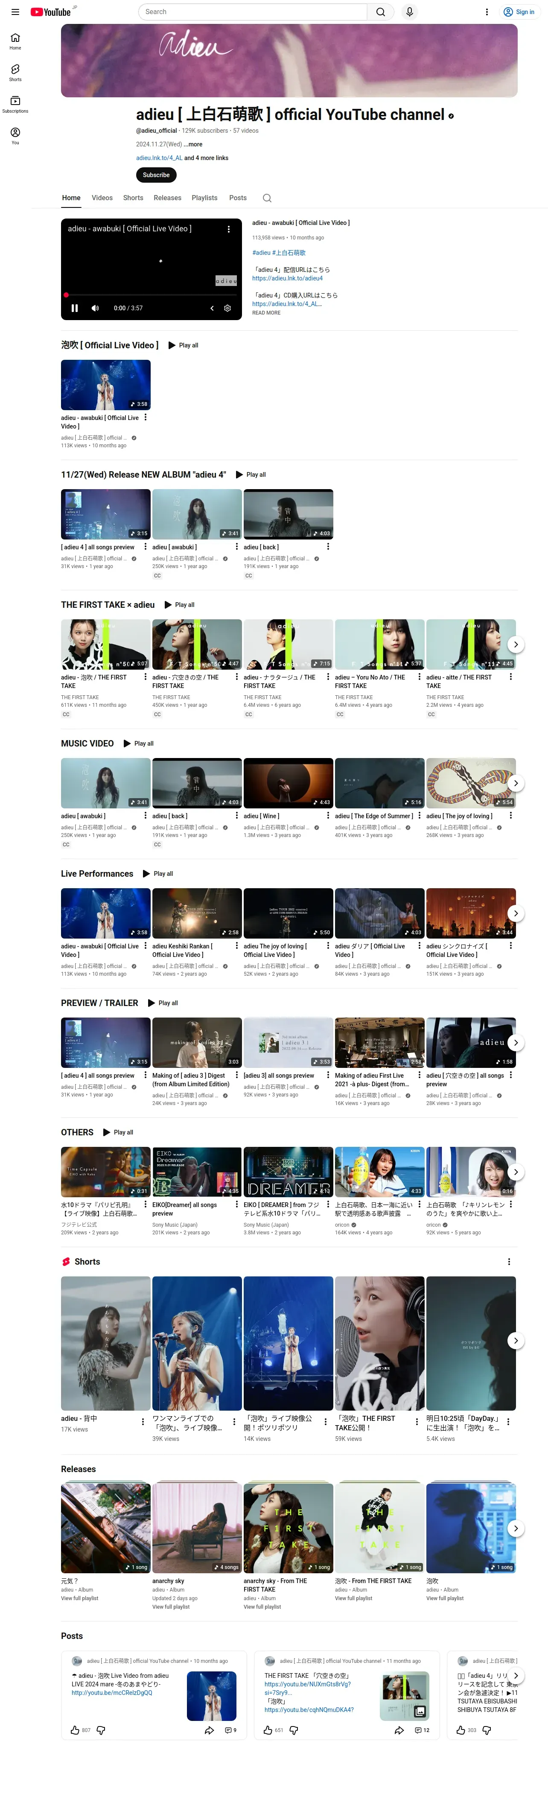The image size is (548, 1808).
Task: Play all in the MUSIC VIDEO shelf
Action: pos(139,744)
